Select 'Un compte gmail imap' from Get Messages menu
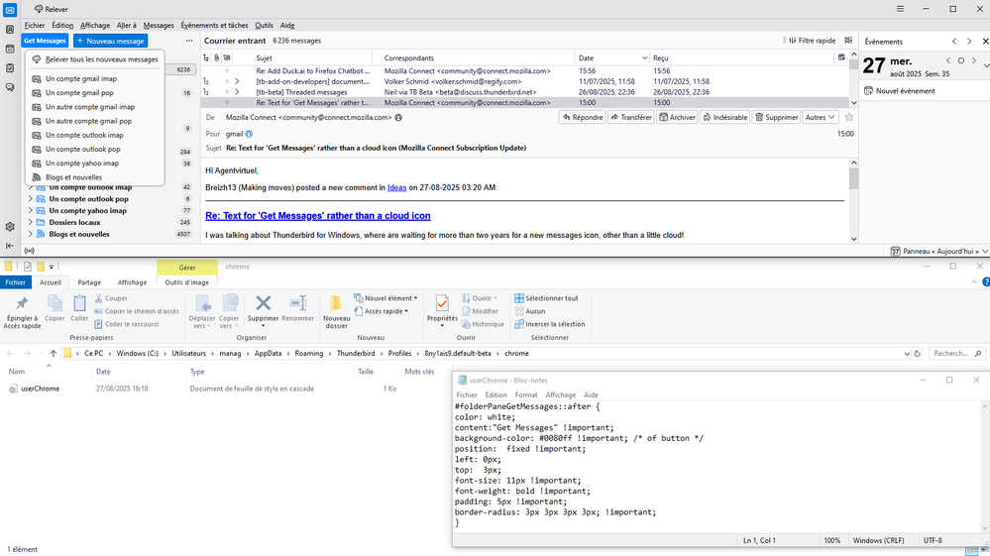Viewport: 990px width, 556px height. (x=80, y=78)
